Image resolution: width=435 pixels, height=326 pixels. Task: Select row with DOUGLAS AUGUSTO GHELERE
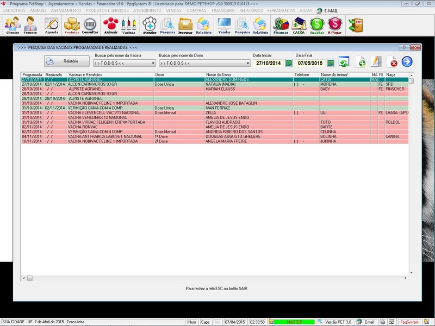215,136
